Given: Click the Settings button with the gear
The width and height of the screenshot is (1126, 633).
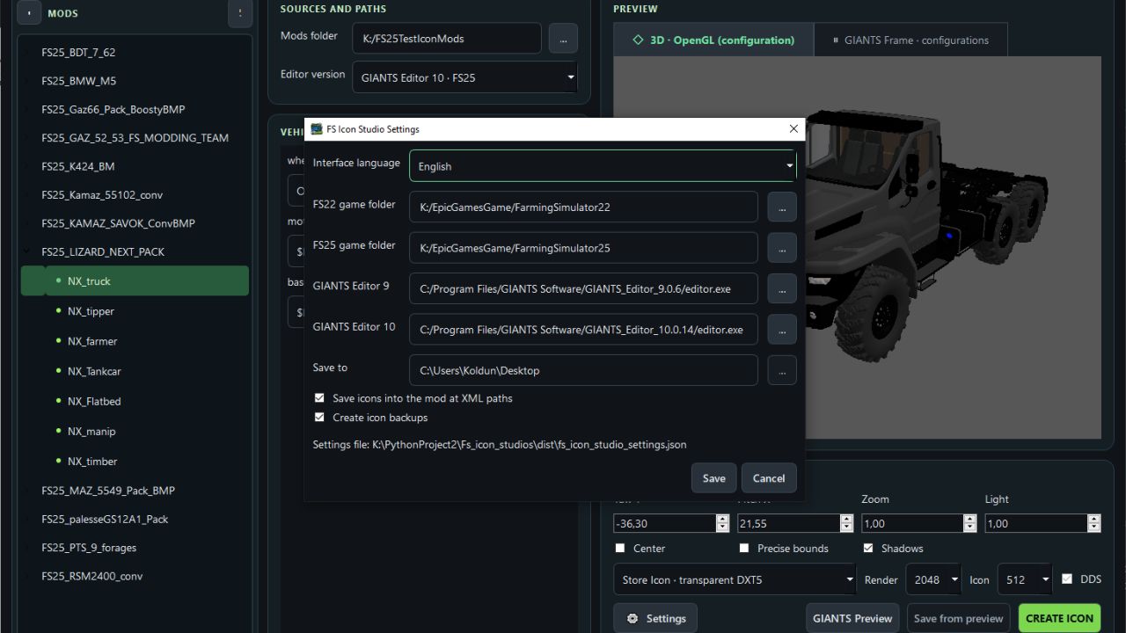Looking at the screenshot, I should click(655, 618).
